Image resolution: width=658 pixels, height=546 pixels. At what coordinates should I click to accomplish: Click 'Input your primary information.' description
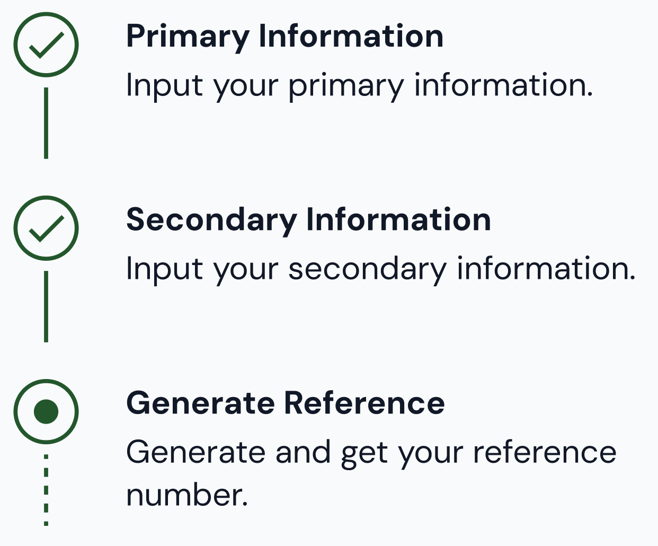click(359, 86)
